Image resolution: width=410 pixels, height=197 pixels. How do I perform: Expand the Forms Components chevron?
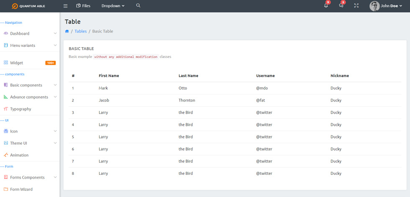pos(55,177)
